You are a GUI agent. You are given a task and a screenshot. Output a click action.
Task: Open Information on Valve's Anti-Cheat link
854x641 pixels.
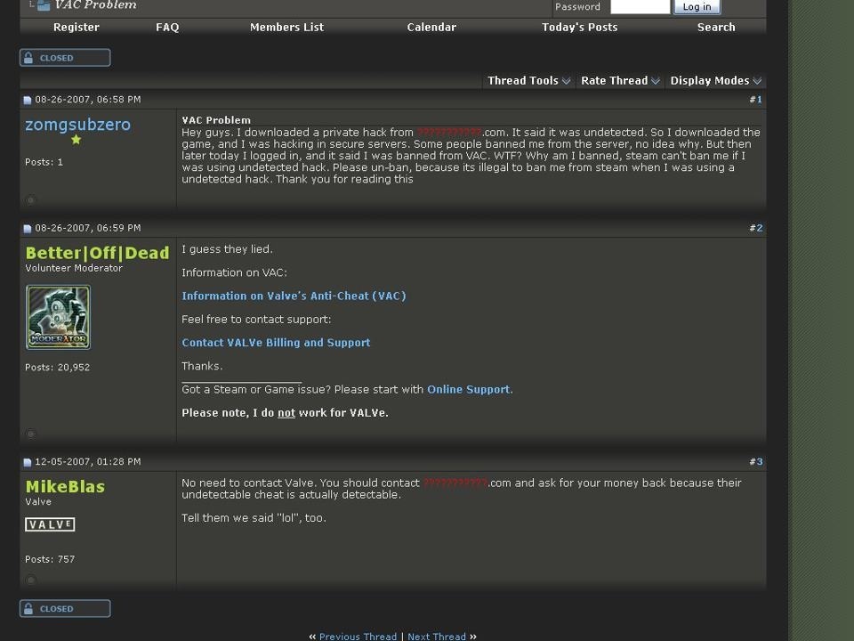[x=294, y=296]
